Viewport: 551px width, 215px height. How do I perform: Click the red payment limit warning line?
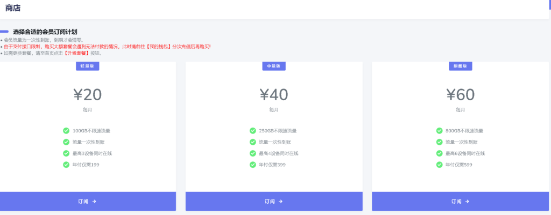point(107,47)
